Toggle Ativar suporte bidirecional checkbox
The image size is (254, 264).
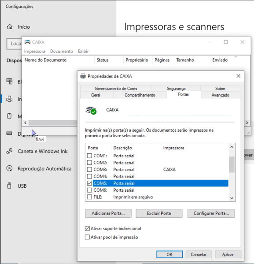coord(87,228)
